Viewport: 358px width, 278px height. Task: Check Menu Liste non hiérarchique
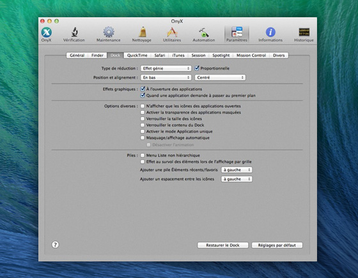coord(143,156)
